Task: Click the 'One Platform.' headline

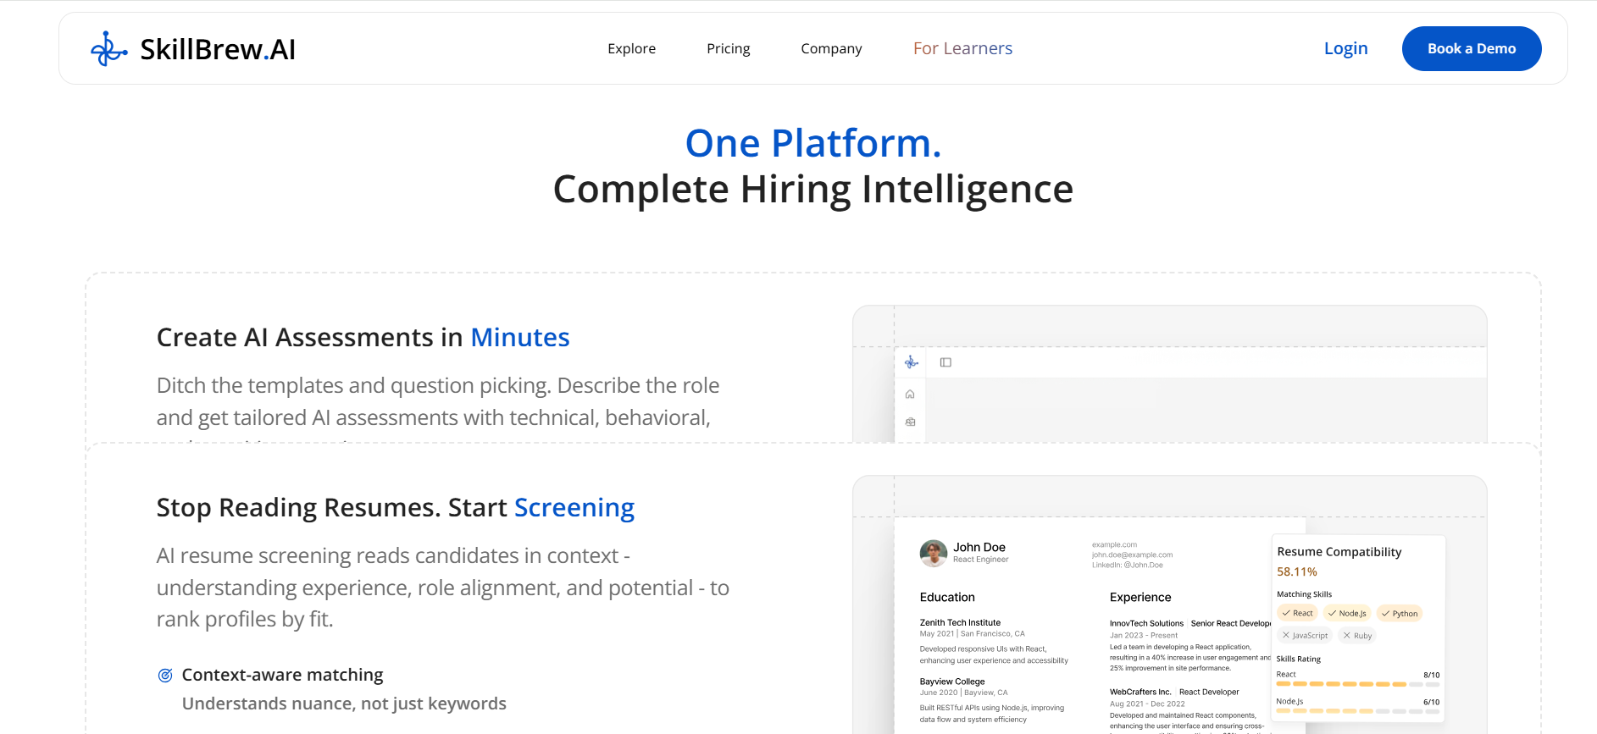Action: [x=813, y=143]
